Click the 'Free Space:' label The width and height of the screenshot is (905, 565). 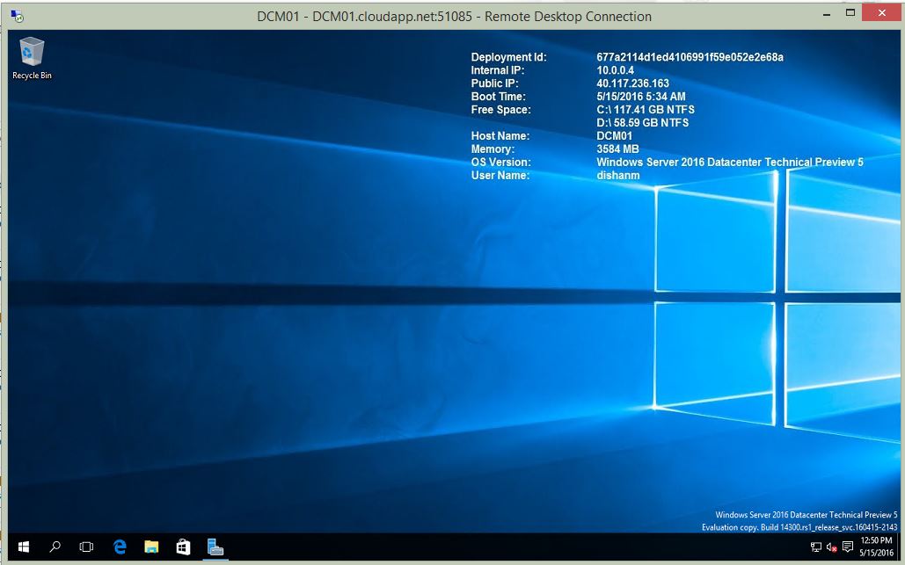pyautogui.click(x=500, y=110)
